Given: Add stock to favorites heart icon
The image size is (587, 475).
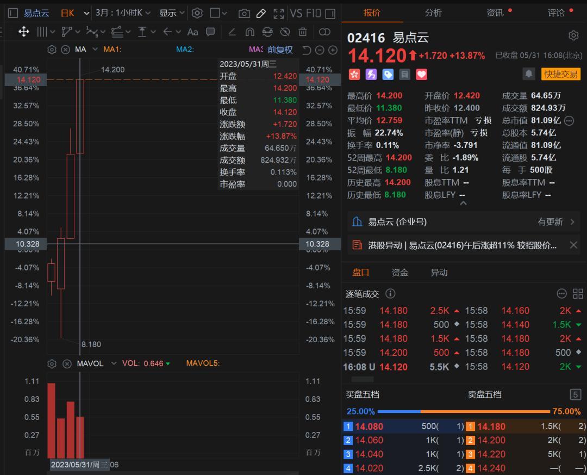Looking at the screenshot, I should pyautogui.click(x=422, y=74).
